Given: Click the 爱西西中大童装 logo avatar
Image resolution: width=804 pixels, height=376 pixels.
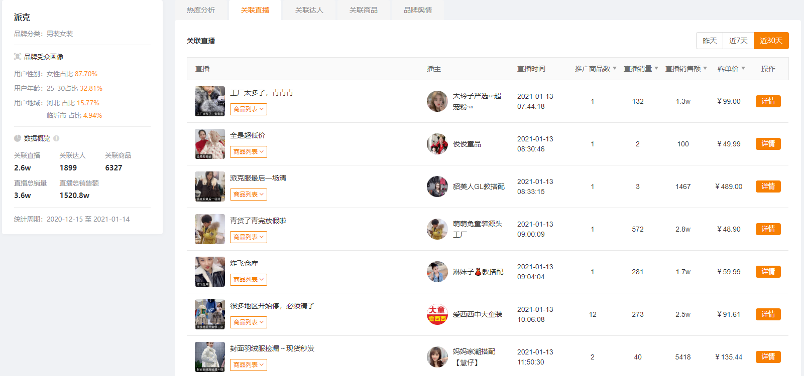Looking at the screenshot, I should click(x=437, y=314).
